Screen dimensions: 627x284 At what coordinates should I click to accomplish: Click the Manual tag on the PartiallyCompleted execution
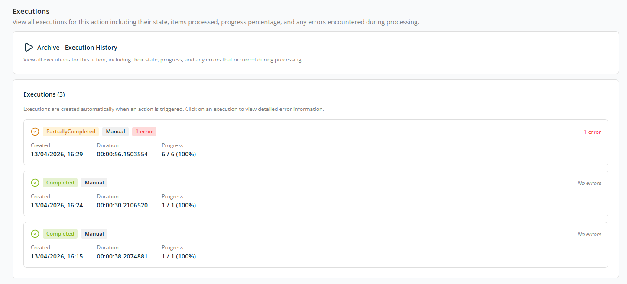[116, 132]
